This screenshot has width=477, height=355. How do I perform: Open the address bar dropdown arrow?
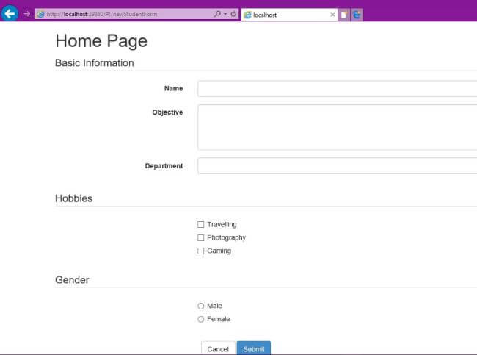coord(225,14)
